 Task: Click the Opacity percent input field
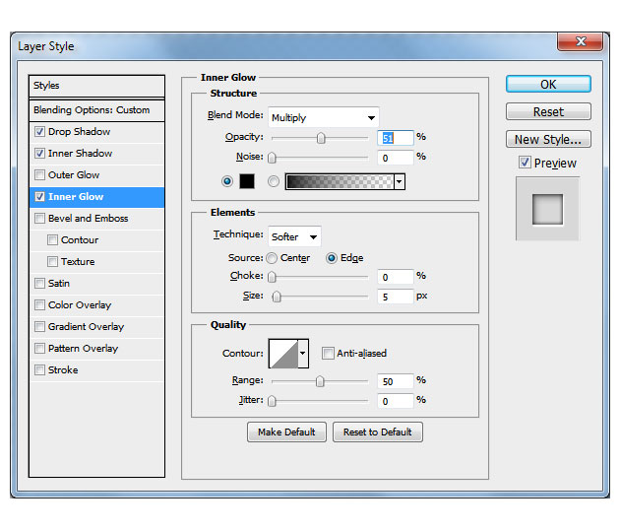[396, 138]
